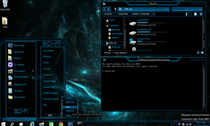The image size is (210, 126).
Task: Open Start screen from the start menu
Action: 16,45
